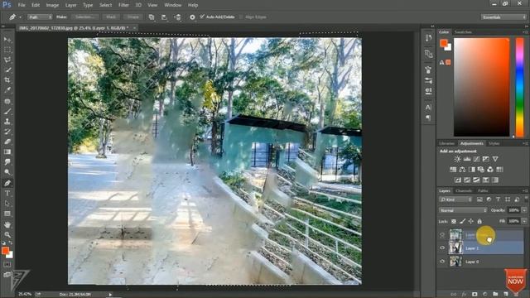Open the Image menu
The height and width of the screenshot is (298, 530).
click(52, 5)
